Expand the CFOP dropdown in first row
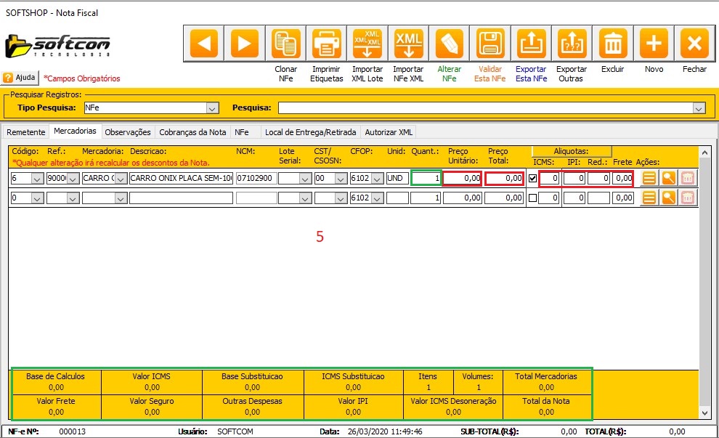 (x=378, y=178)
